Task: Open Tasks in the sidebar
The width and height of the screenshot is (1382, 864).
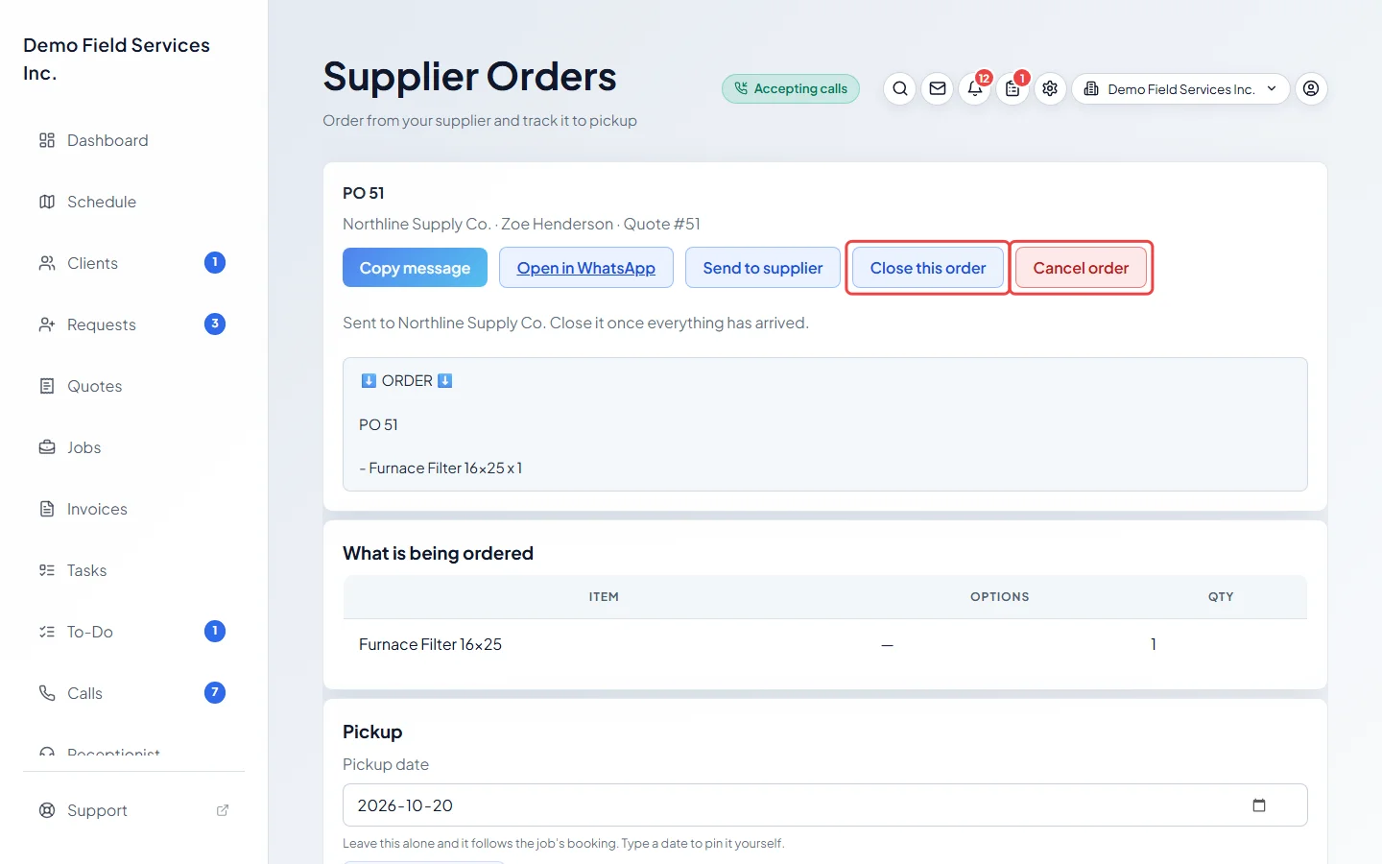Action: [x=133, y=570]
